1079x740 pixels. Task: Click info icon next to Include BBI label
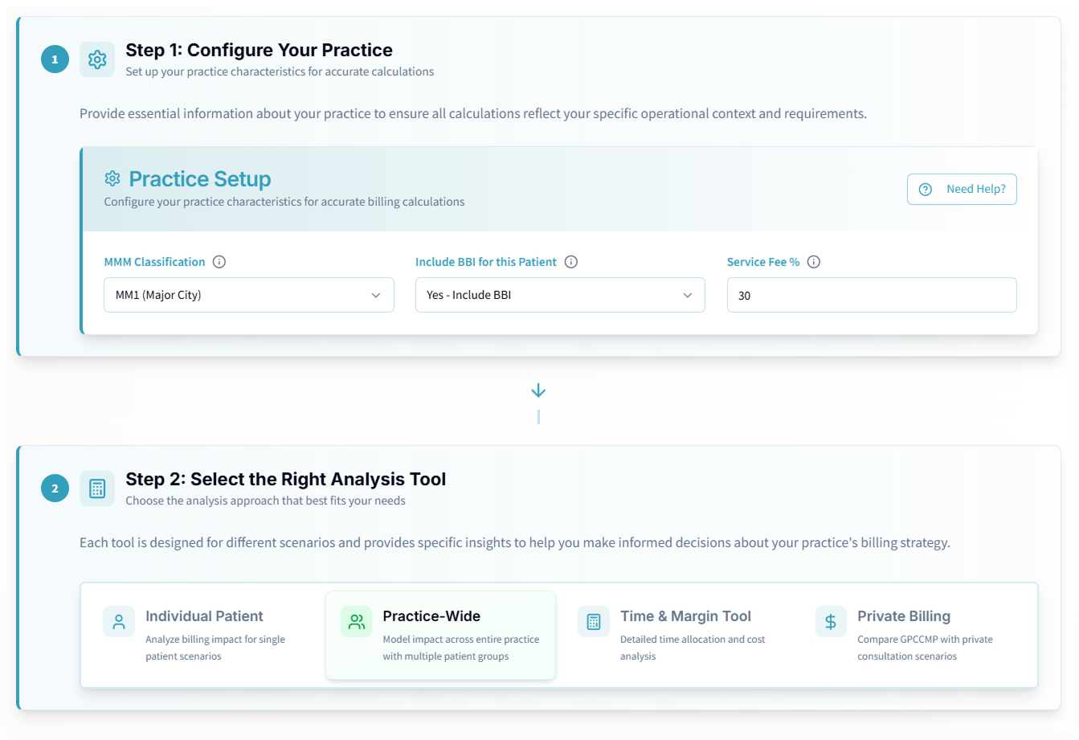click(571, 262)
